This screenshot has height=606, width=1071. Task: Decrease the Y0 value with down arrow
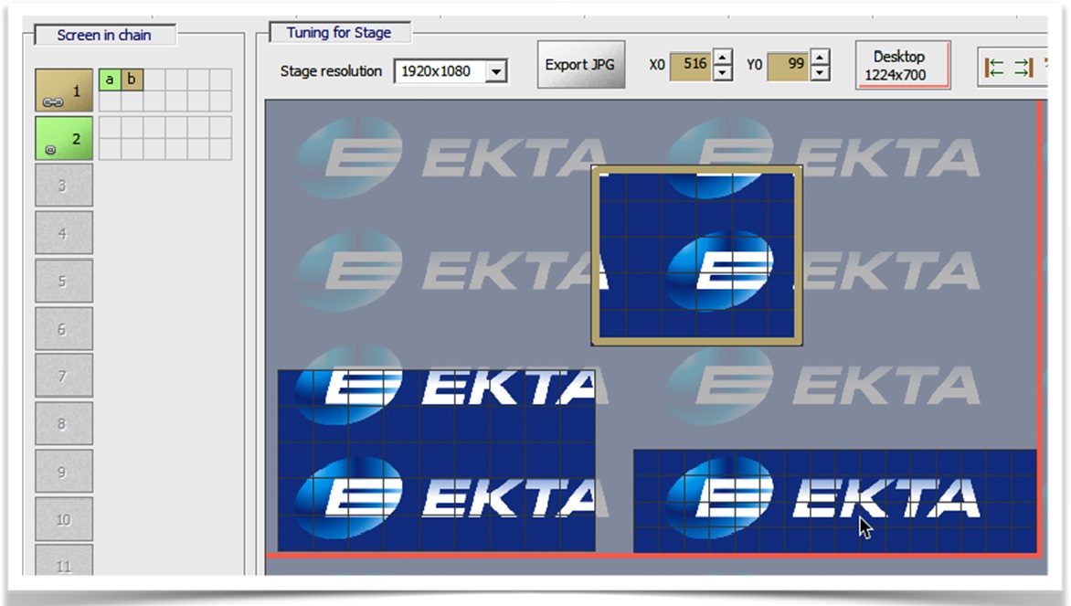(820, 72)
